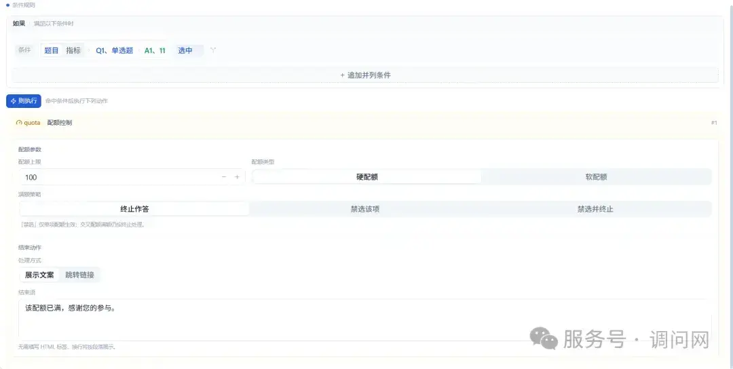The width and height of the screenshot is (733, 369).
Task: Click the 配额控制 action title
Action: click(59, 123)
